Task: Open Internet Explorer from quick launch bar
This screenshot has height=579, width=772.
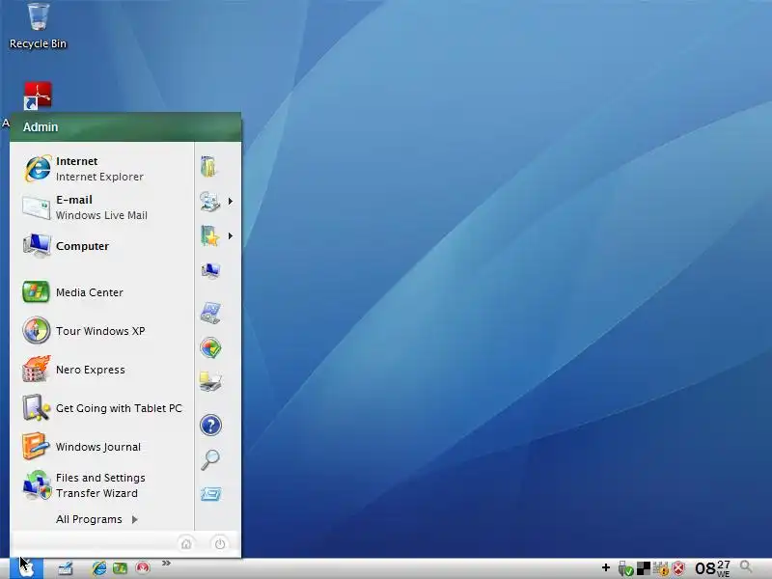Action: [x=99, y=568]
